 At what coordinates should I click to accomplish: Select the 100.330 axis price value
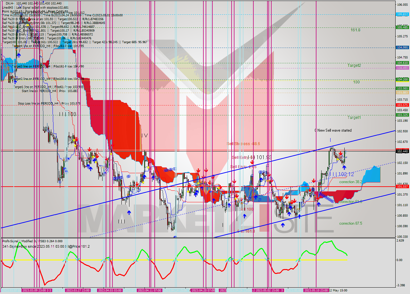click(x=402, y=236)
